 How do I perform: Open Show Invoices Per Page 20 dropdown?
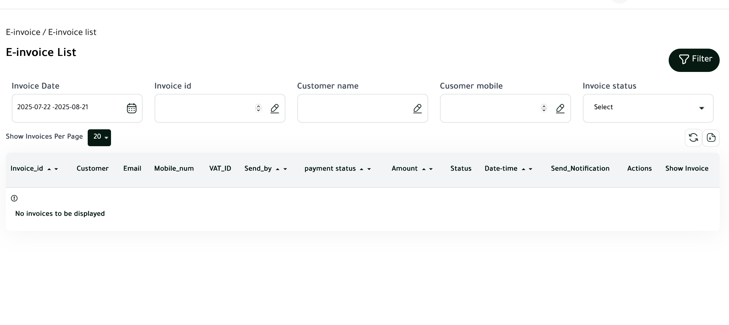click(x=99, y=137)
